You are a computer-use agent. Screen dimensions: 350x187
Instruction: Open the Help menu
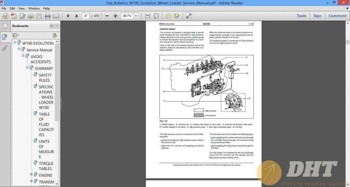pos(46,8)
